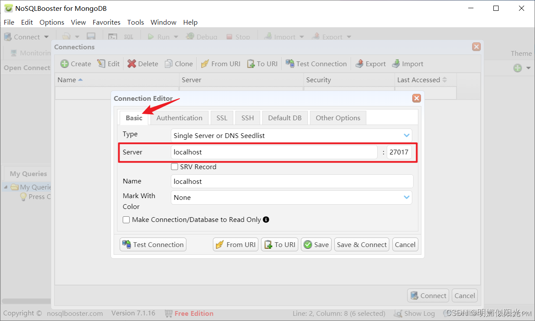
Task: Click Create in Connections toolbar
Action: coord(76,64)
